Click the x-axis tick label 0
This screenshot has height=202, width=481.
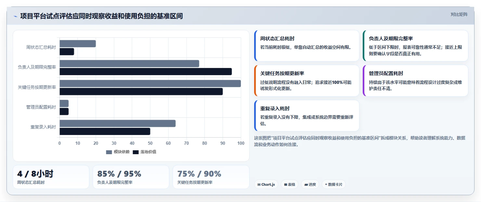tap(59, 143)
